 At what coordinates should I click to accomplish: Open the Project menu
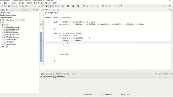[x=36, y=3]
